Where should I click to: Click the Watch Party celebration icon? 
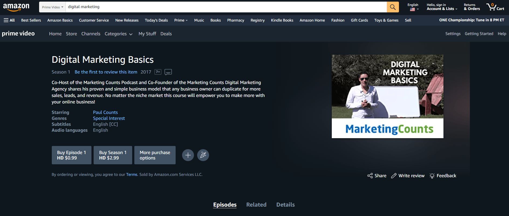pos(203,155)
